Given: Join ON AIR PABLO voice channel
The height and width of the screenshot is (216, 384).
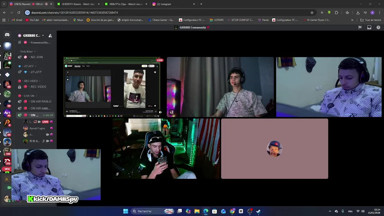Looking at the screenshot, I should coord(35,101).
